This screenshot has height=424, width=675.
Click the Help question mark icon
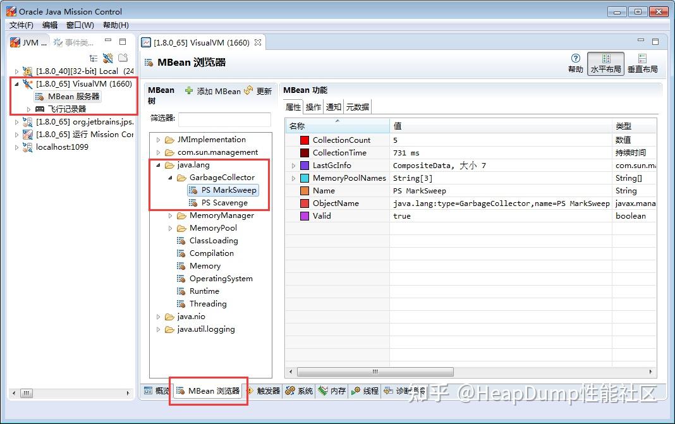point(575,59)
